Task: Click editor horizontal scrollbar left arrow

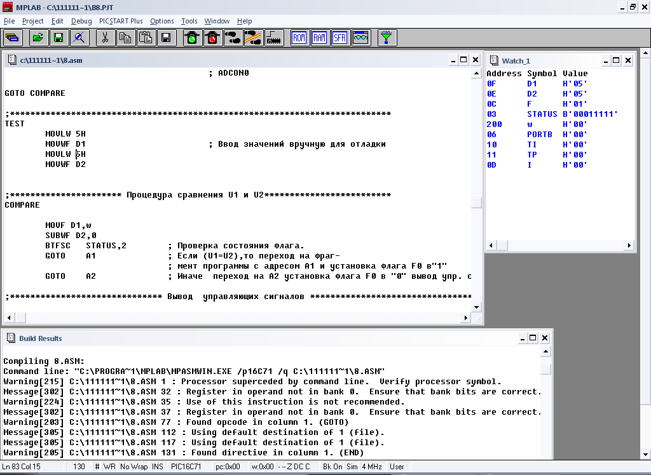Action: 9,318
